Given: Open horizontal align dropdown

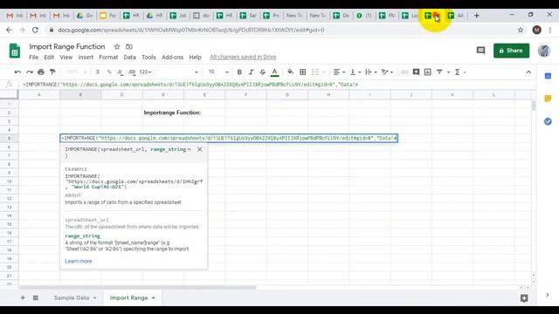Looking at the screenshot, I should (339, 72).
